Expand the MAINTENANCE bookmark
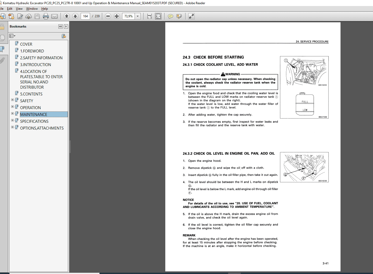Screen dimensions: 373x274 [x=12, y=114]
